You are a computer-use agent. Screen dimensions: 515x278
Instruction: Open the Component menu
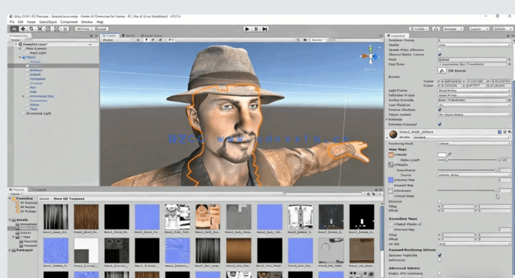[69, 22]
